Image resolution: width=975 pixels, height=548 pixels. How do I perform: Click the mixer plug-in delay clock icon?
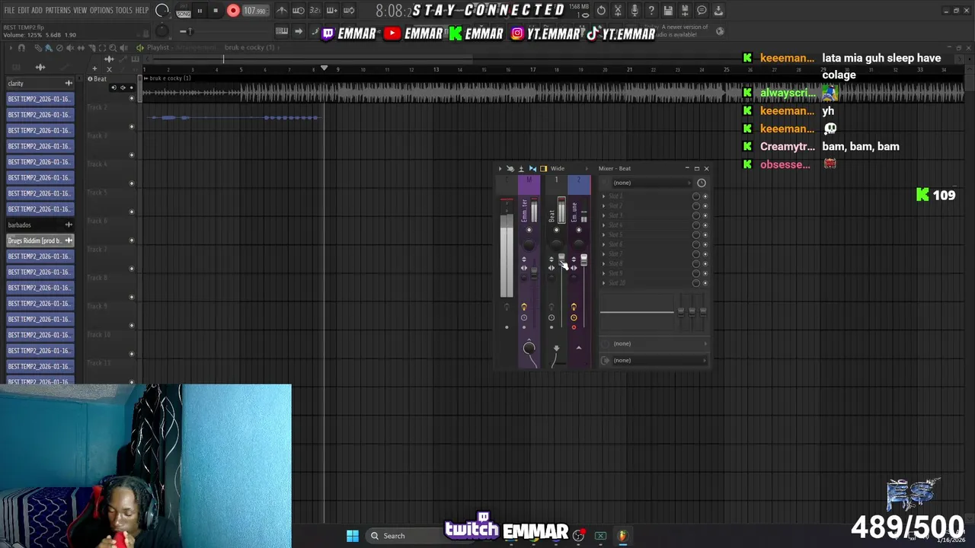point(702,183)
